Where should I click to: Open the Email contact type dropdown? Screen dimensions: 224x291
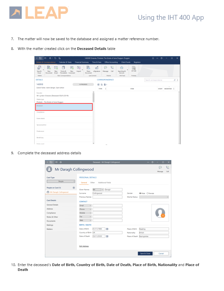[85, 205]
